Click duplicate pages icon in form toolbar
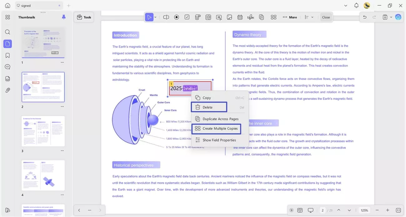This screenshot has width=406, height=217. coord(261,17)
